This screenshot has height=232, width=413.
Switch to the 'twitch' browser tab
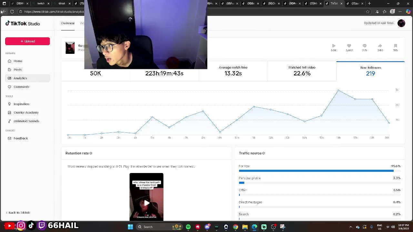coord(41,4)
